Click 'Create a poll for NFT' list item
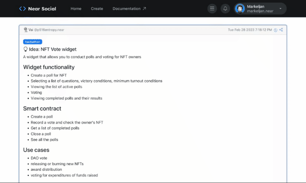 pyautogui.click(x=48, y=75)
